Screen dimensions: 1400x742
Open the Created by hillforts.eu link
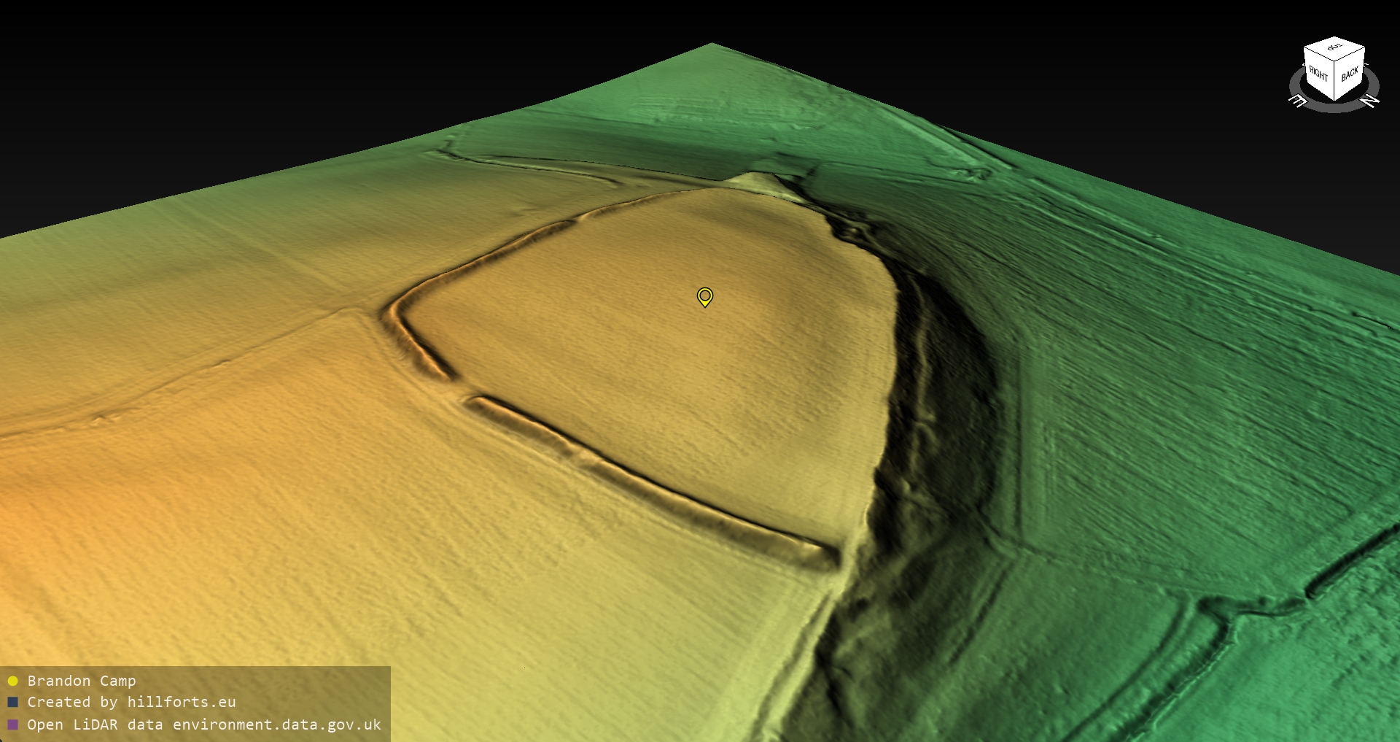pos(131,703)
